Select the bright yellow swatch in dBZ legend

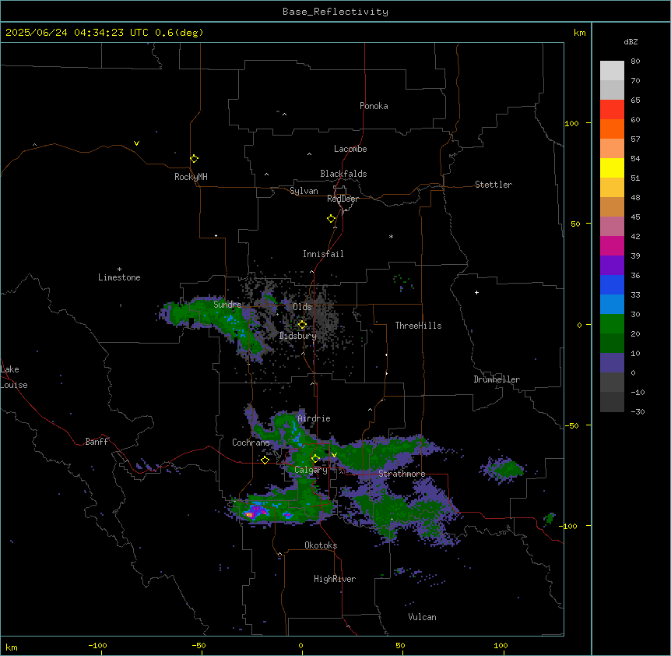coord(612,168)
